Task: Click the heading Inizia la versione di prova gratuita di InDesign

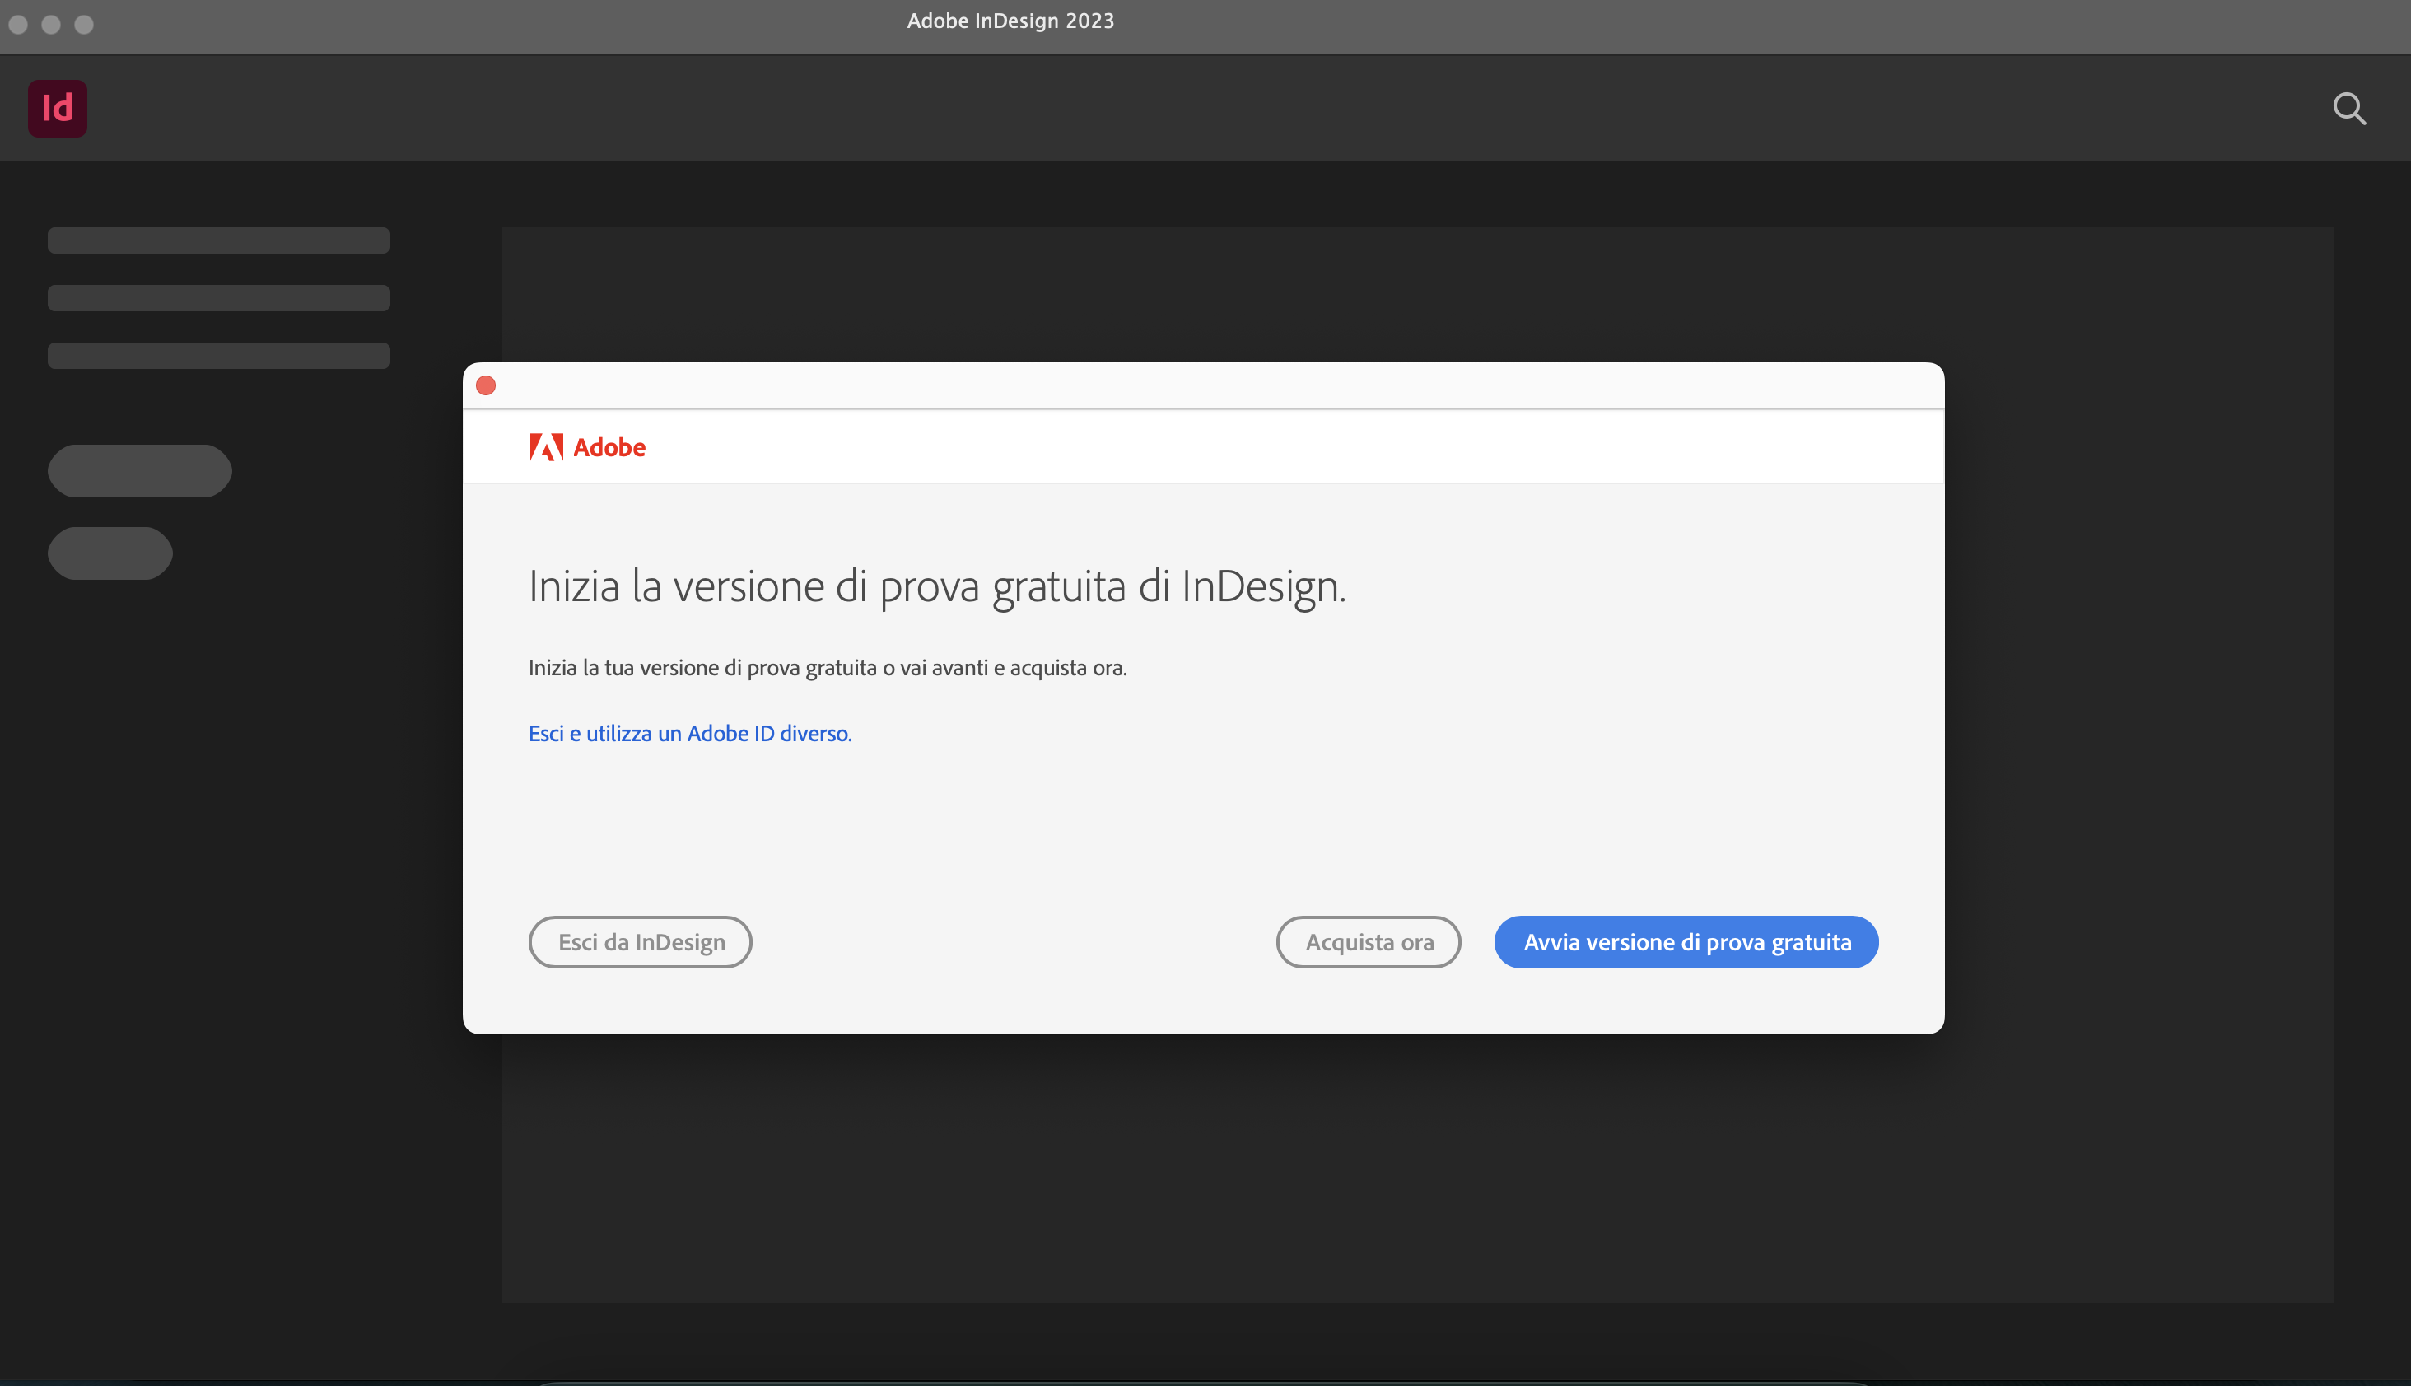Action: click(x=936, y=586)
